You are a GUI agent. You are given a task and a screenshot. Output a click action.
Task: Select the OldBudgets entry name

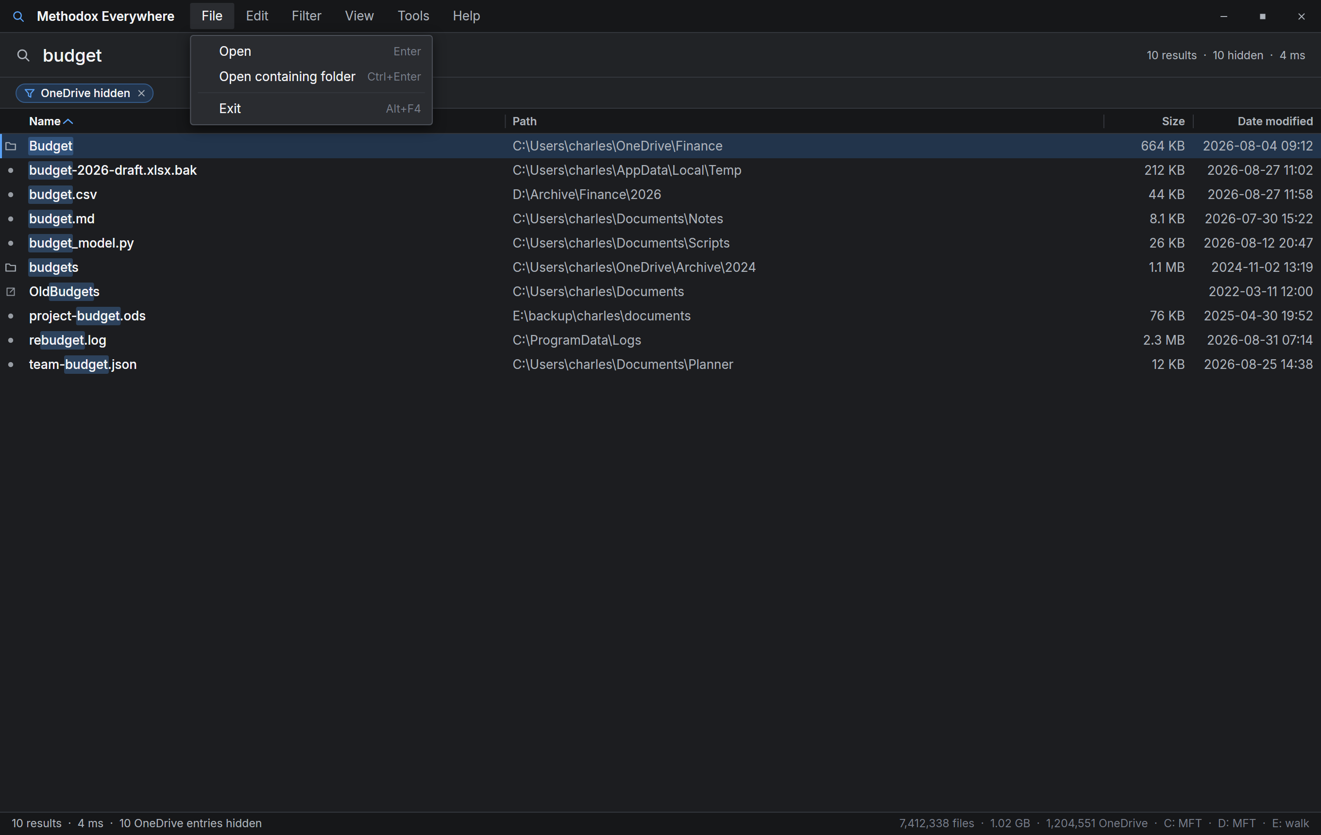pos(64,292)
